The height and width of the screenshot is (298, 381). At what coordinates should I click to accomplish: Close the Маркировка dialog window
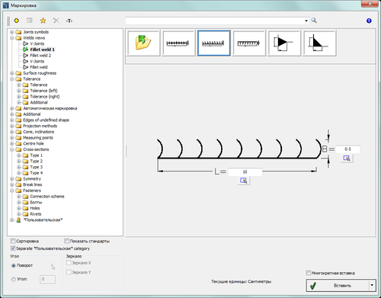[370, 3]
